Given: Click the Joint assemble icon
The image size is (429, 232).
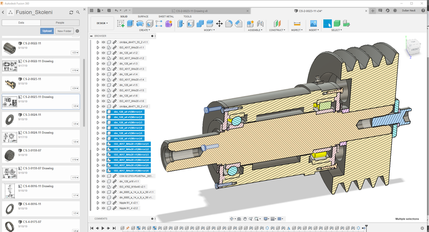Looking at the screenshot, I should coord(260,24).
